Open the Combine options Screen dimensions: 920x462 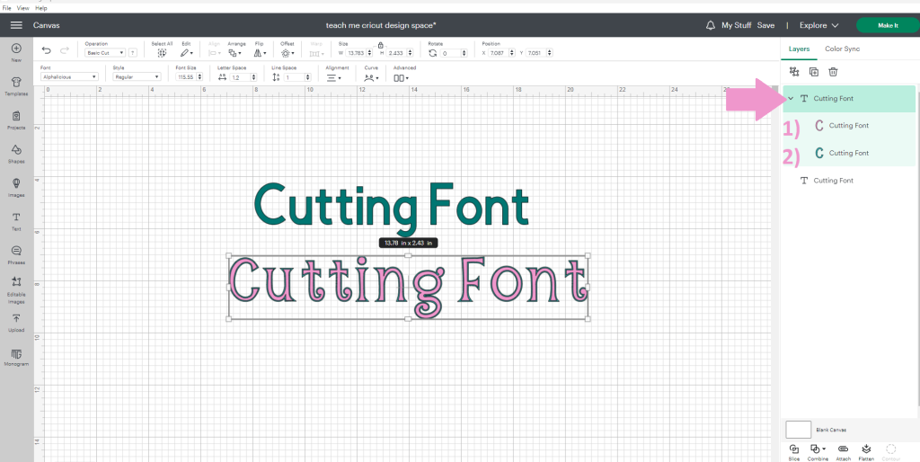click(818, 452)
